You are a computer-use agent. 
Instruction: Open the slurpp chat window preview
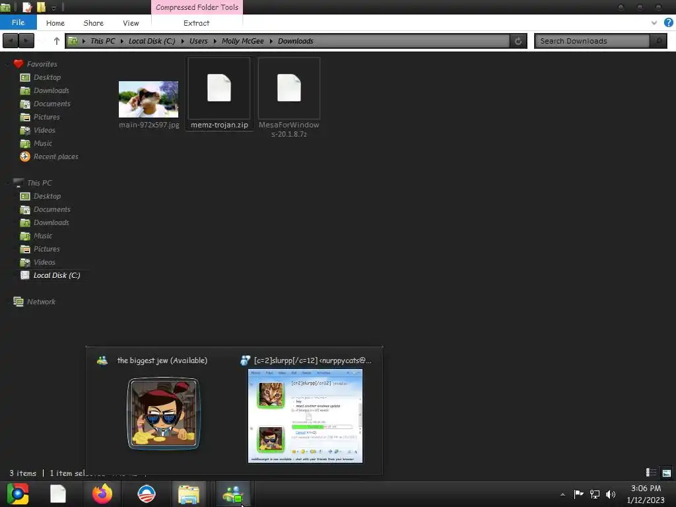coord(305,409)
